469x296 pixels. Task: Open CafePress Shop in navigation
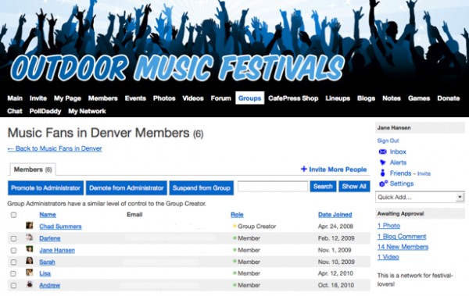point(293,98)
